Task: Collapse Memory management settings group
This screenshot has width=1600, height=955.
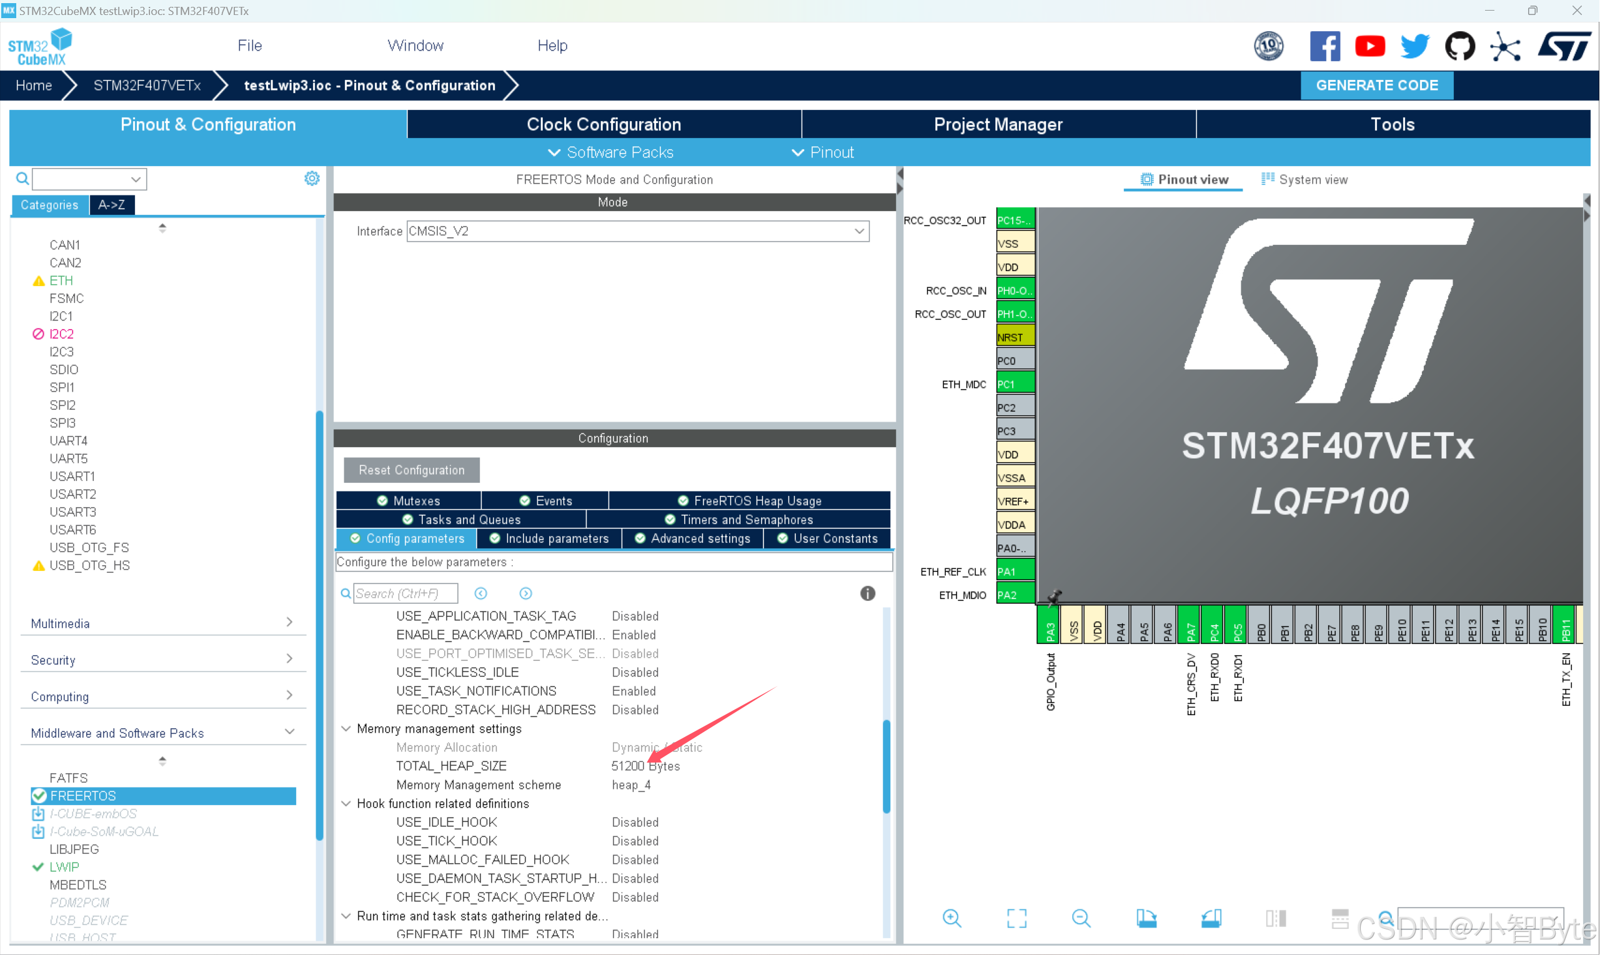Action: [346, 728]
